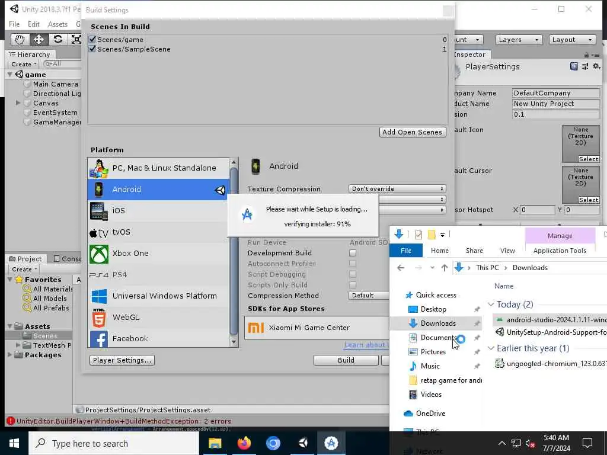Switch to the Console tab
The height and width of the screenshot is (455, 607).
tap(66, 259)
